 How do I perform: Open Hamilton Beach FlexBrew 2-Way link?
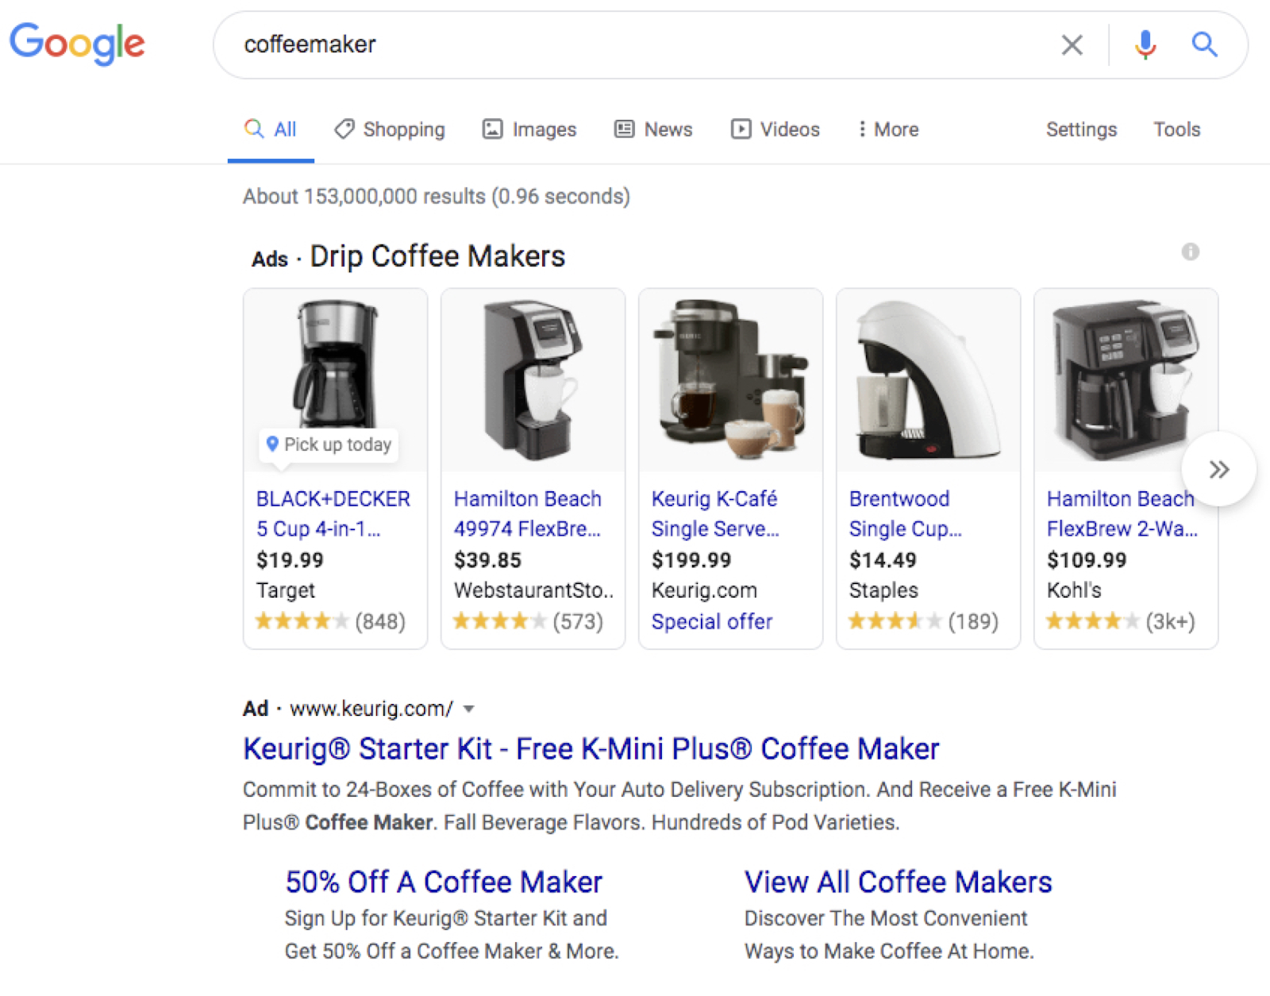(1122, 513)
